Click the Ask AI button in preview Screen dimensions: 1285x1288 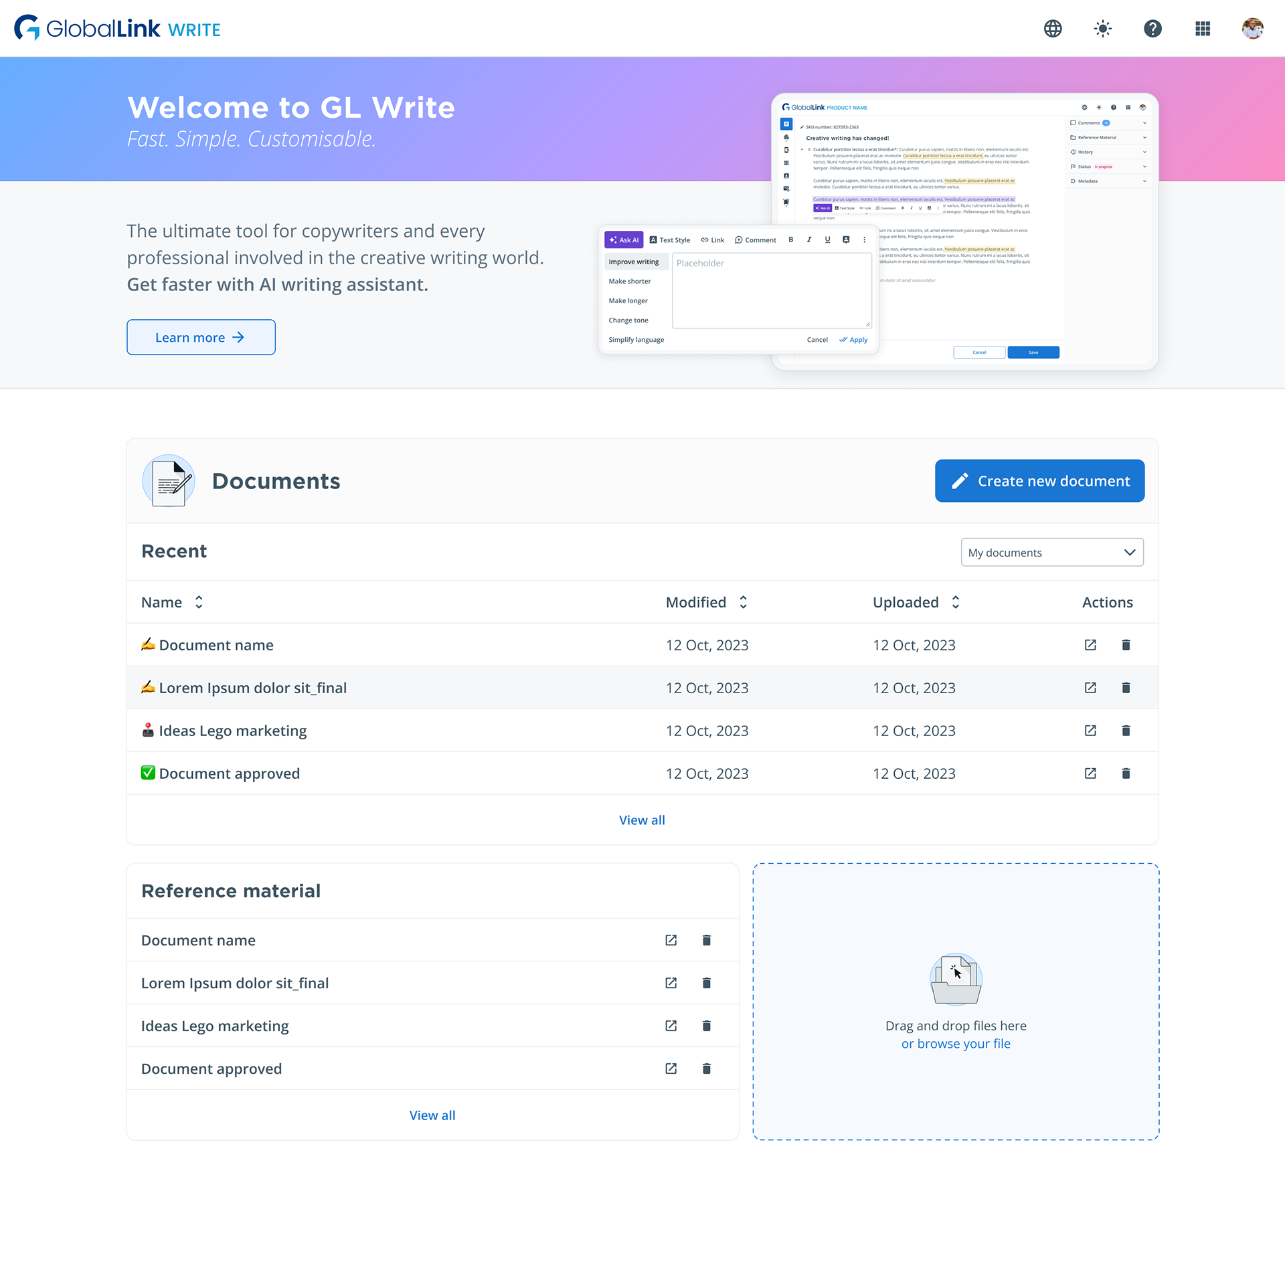coord(623,240)
